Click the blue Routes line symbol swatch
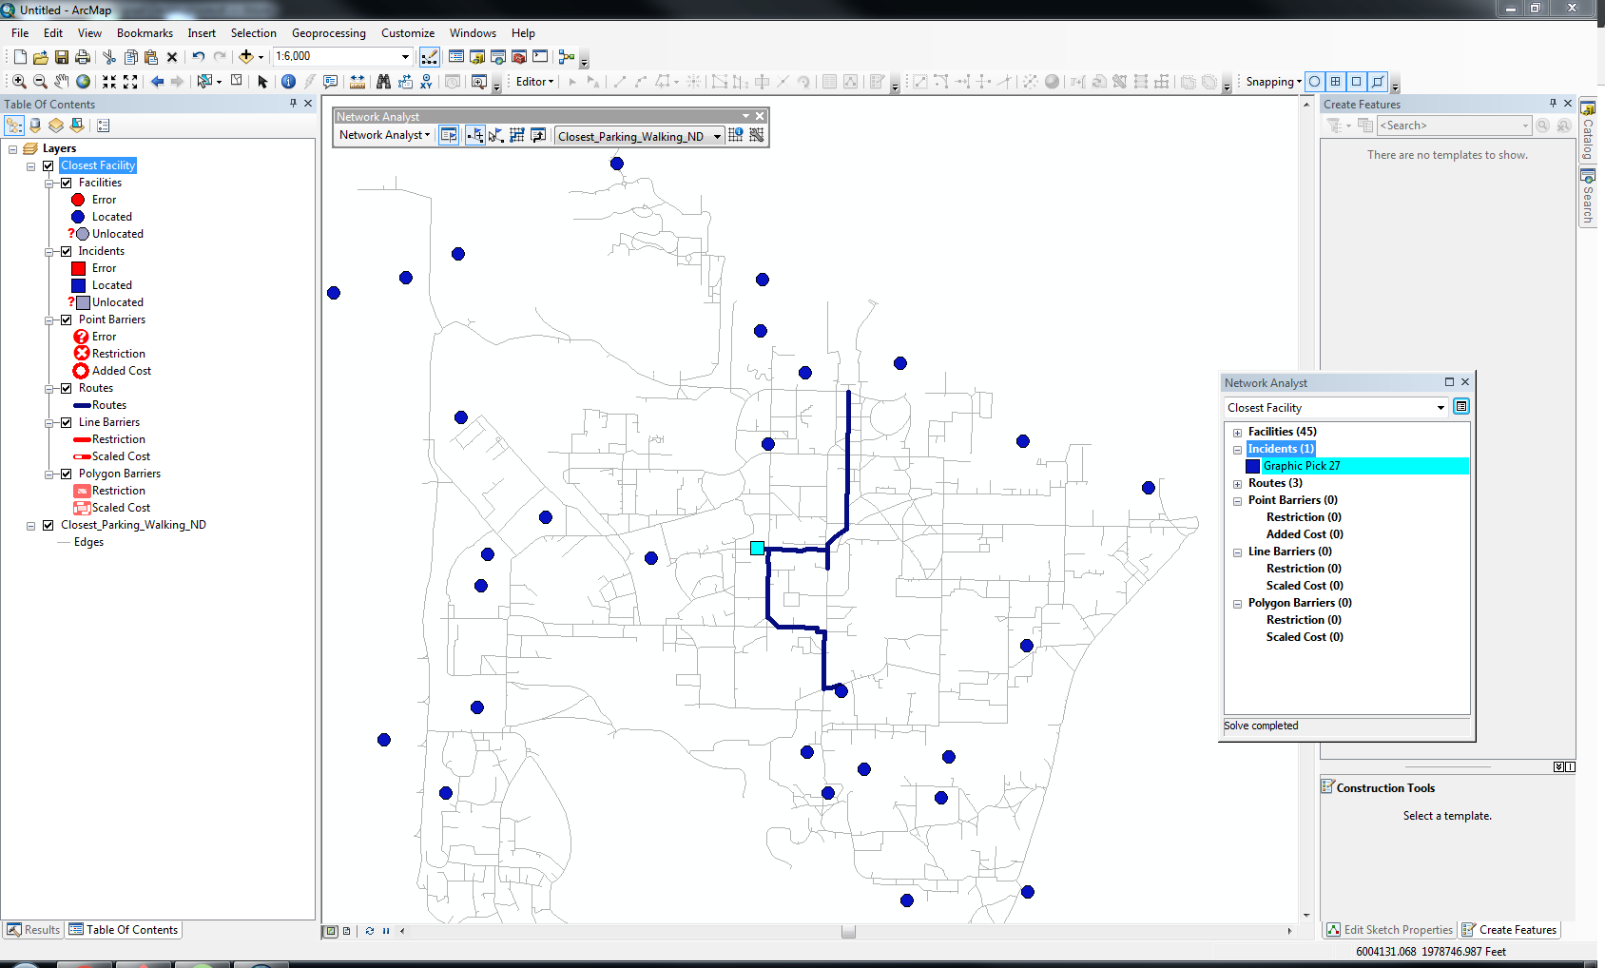This screenshot has height=968, width=1605. [82, 405]
